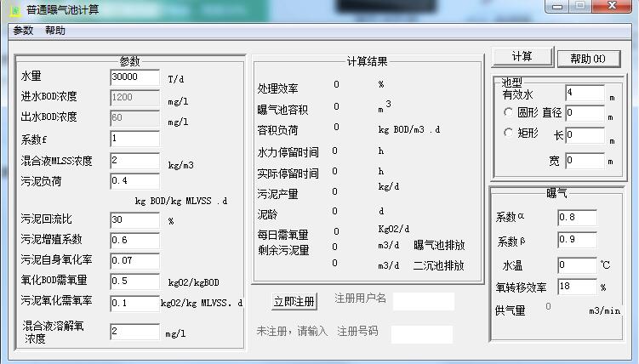
Task: Close the 普通曝气池计算 window
Action: click(611, 6)
